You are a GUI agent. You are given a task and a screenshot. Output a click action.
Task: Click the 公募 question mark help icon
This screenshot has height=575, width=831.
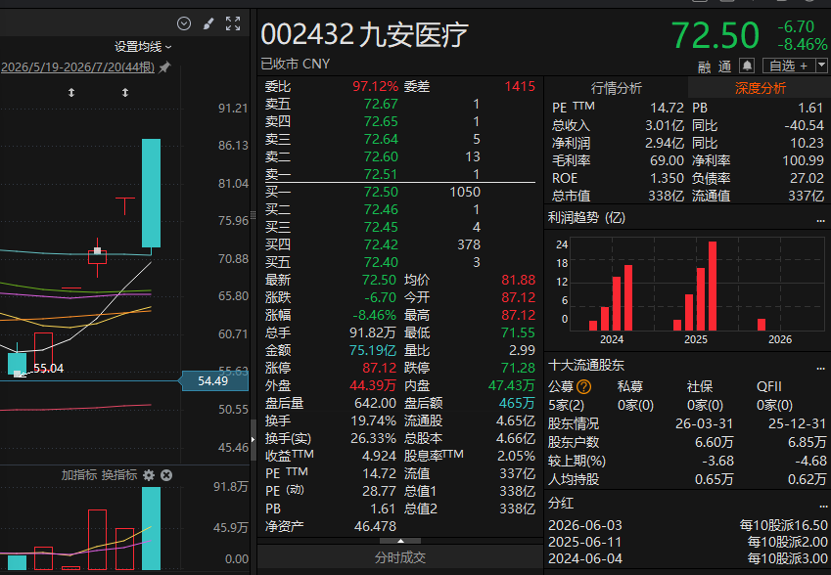tap(583, 386)
